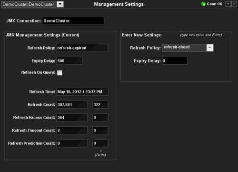This screenshot has height=172, width=238.
Task: Click the JMX Connection DemoCluster field
Action: coord(73,21)
